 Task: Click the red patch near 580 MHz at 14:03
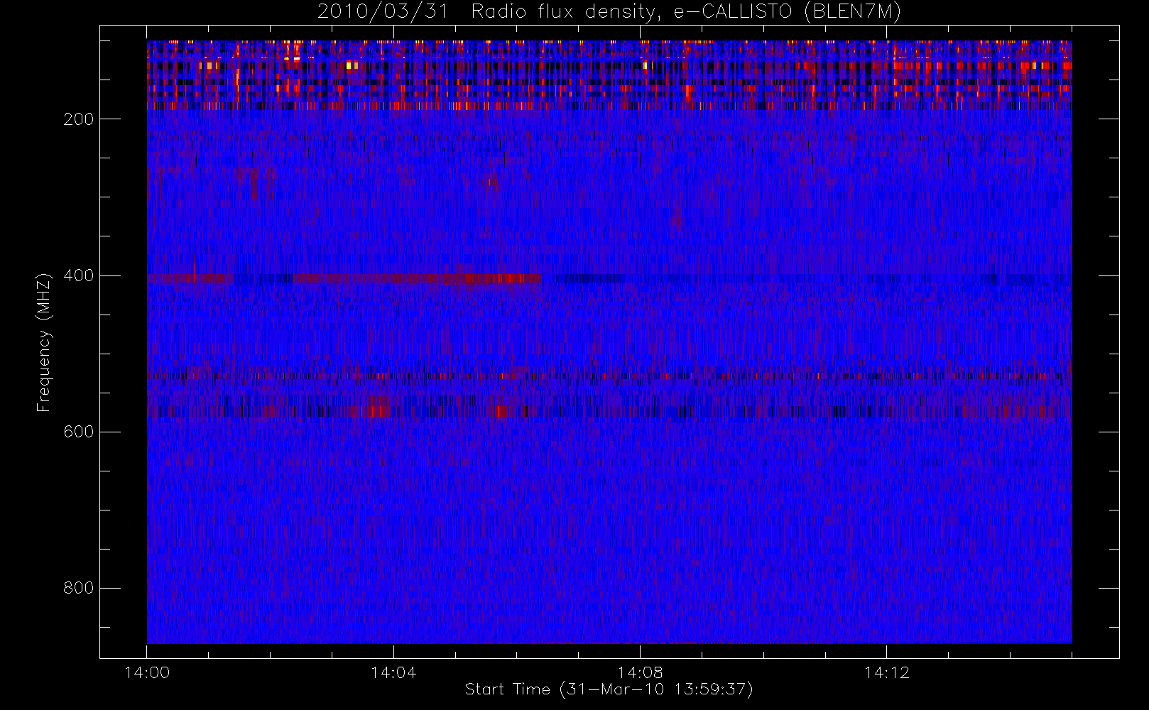371,410
